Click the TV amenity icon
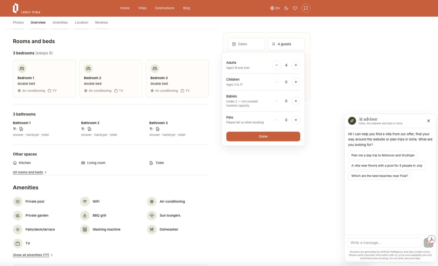438x266 pixels. pos(18,243)
